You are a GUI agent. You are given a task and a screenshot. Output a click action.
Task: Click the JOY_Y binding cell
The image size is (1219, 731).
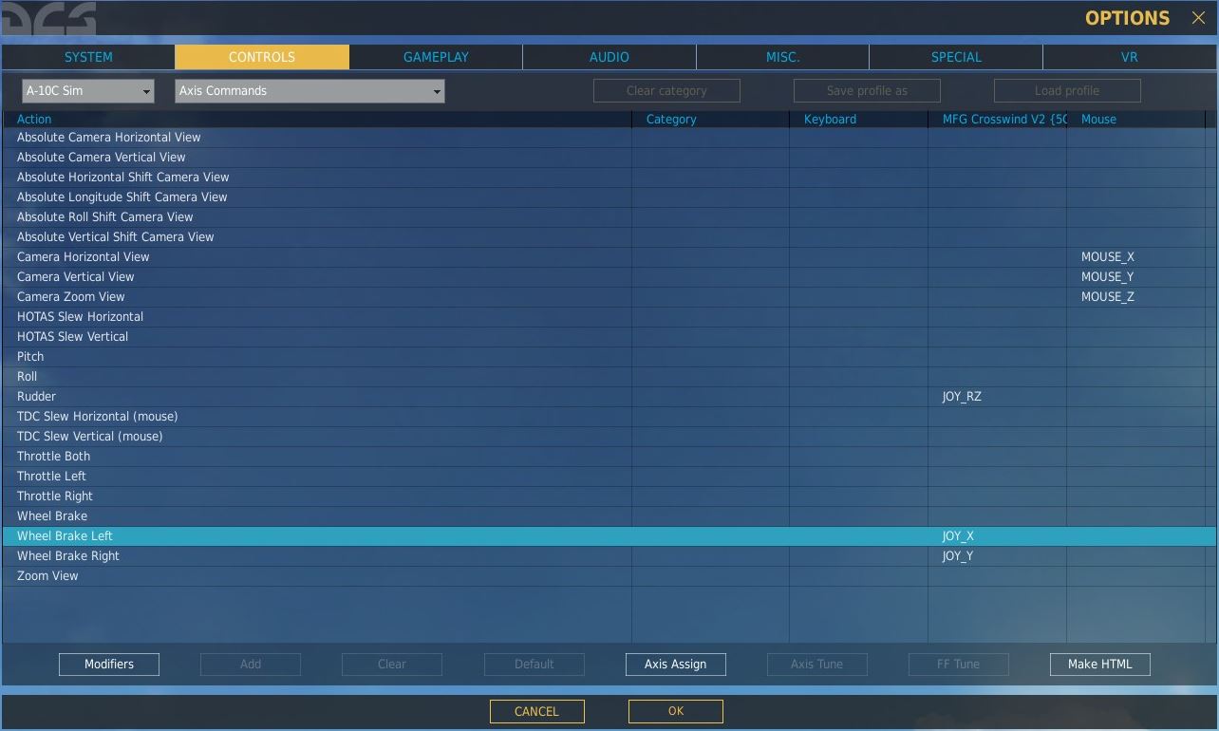click(x=997, y=556)
